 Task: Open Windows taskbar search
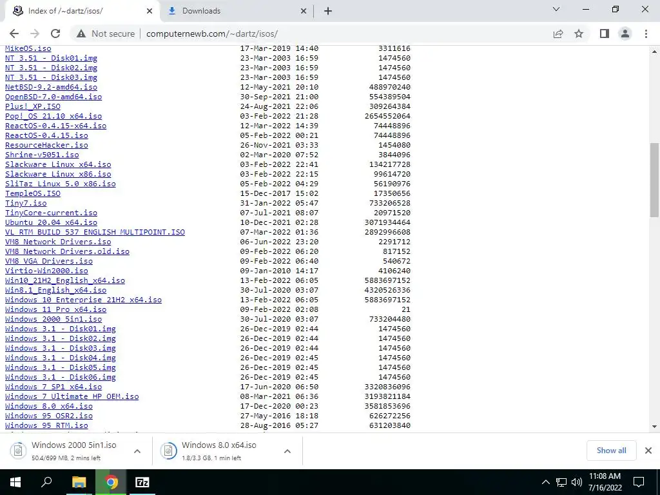[46, 482]
